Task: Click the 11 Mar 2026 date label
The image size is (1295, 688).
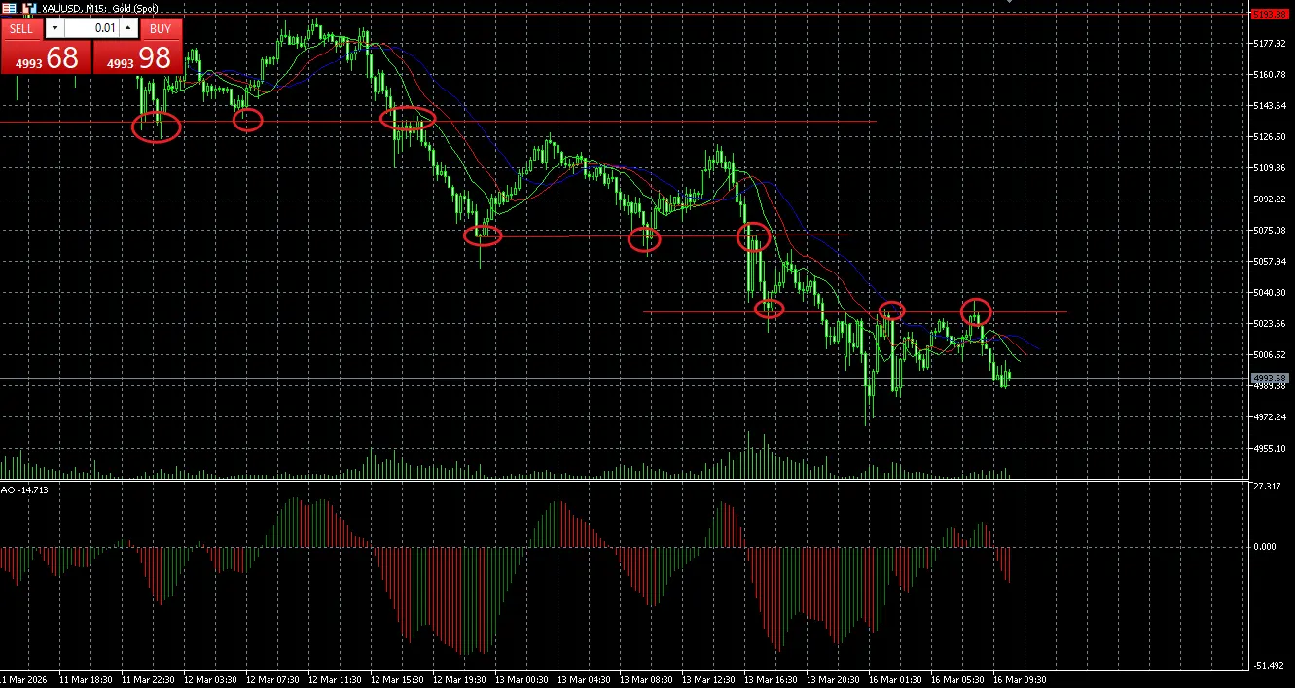Action: point(25,679)
